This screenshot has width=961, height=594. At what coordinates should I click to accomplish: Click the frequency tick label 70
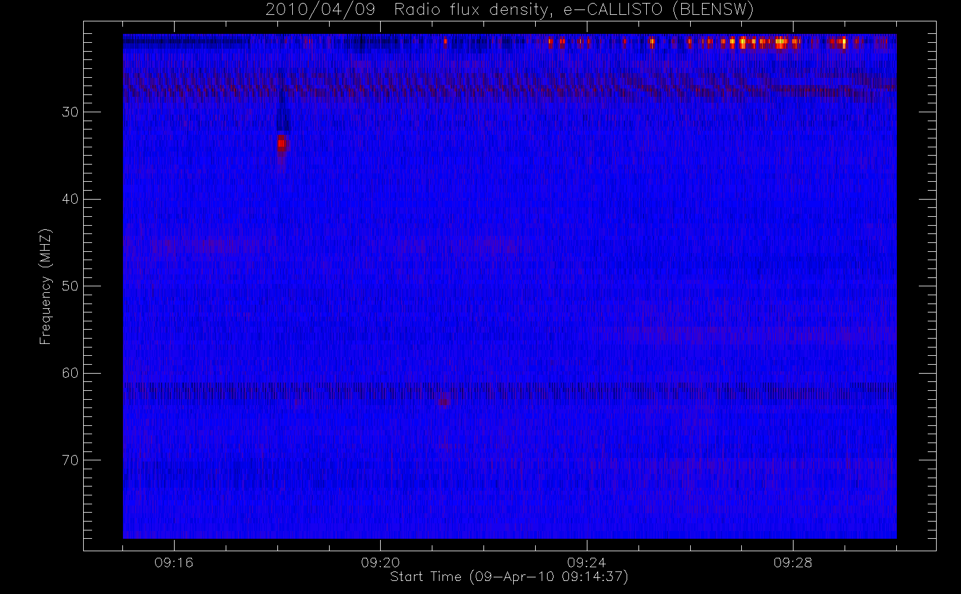coord(70,460)
